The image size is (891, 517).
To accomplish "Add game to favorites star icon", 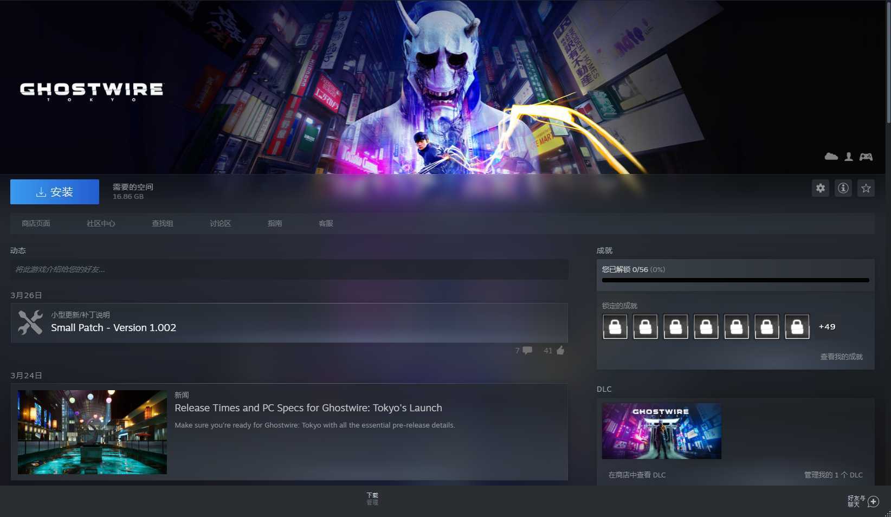I will 866,188.
